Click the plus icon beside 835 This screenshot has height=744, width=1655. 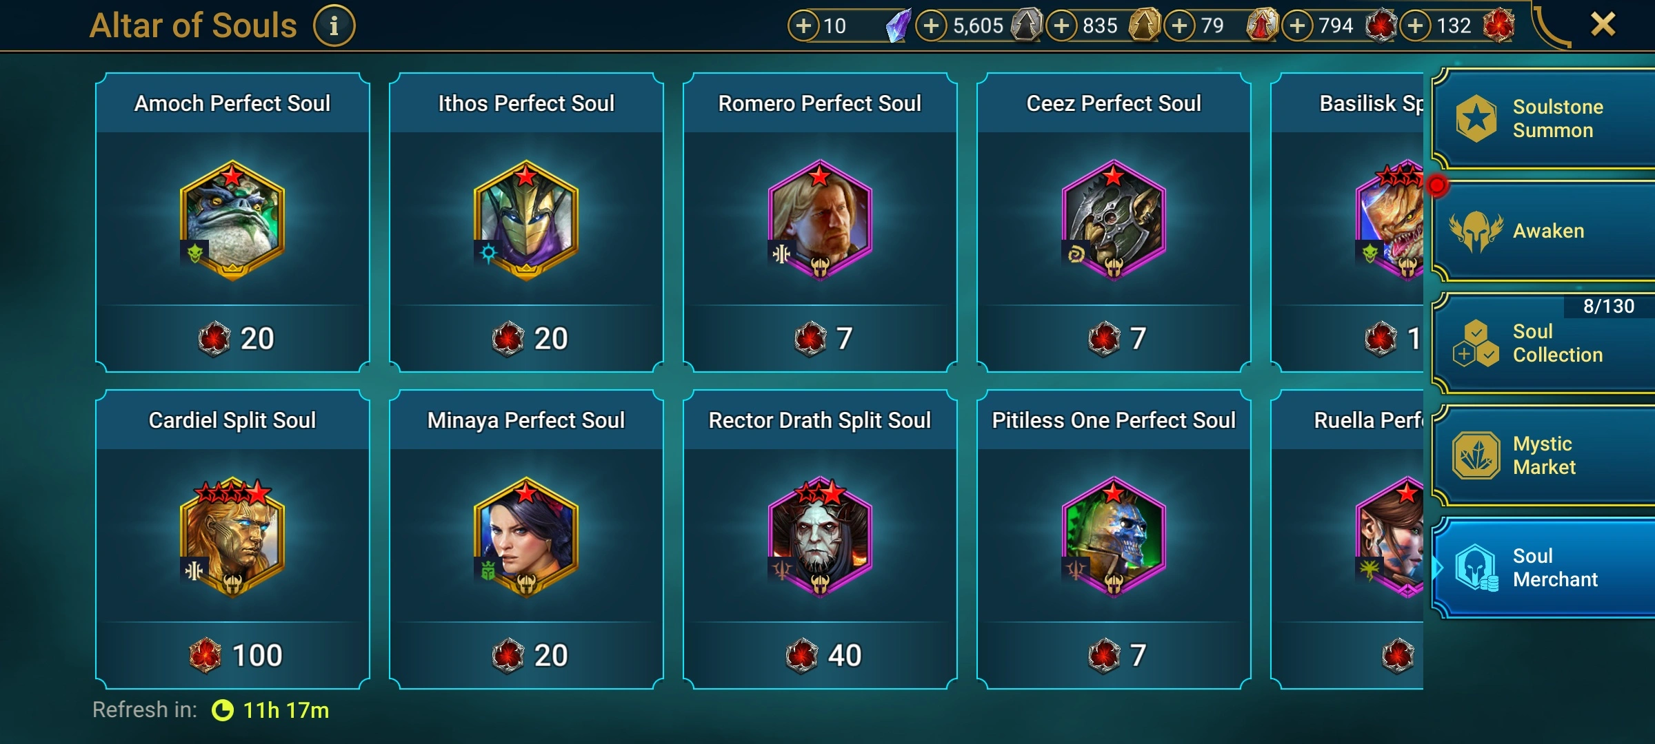(x=1062, y=26)
